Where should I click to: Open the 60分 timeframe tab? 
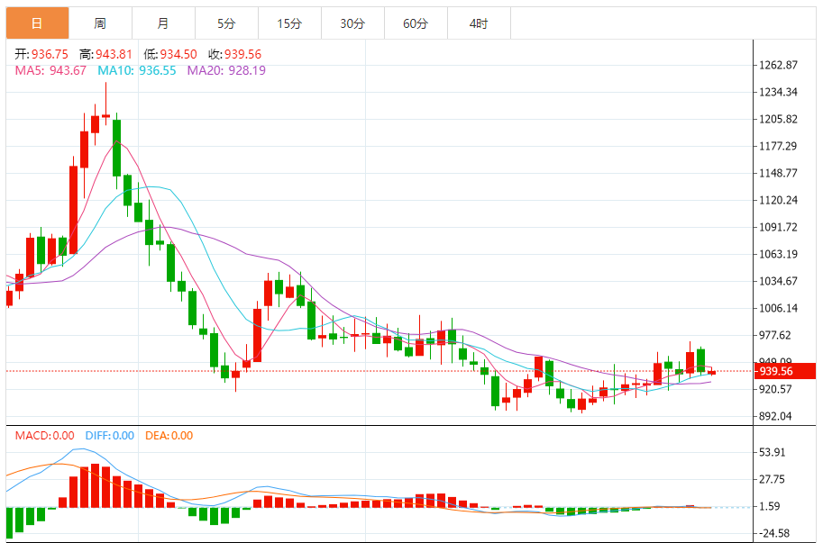(416, 23)
